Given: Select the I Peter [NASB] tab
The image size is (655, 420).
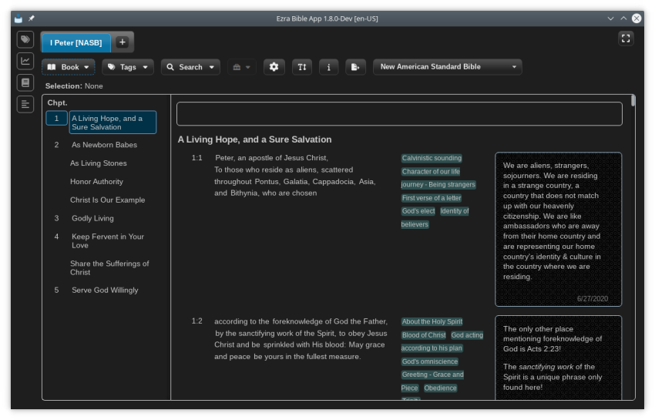Looking at the screenshot, I should point(76,42).
